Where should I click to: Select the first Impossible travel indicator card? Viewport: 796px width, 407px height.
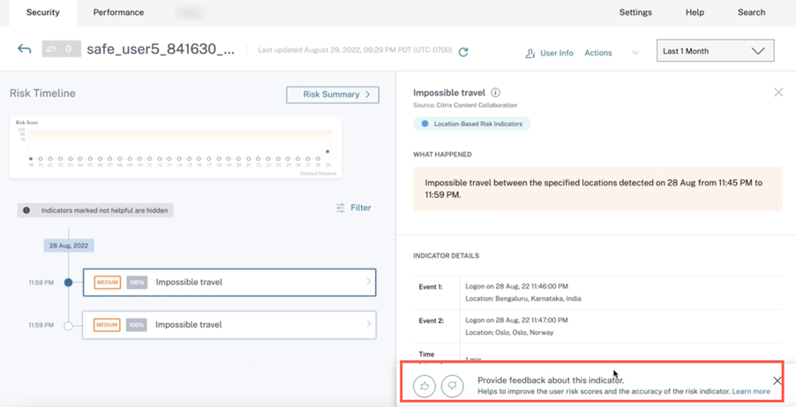click(229, 282)
